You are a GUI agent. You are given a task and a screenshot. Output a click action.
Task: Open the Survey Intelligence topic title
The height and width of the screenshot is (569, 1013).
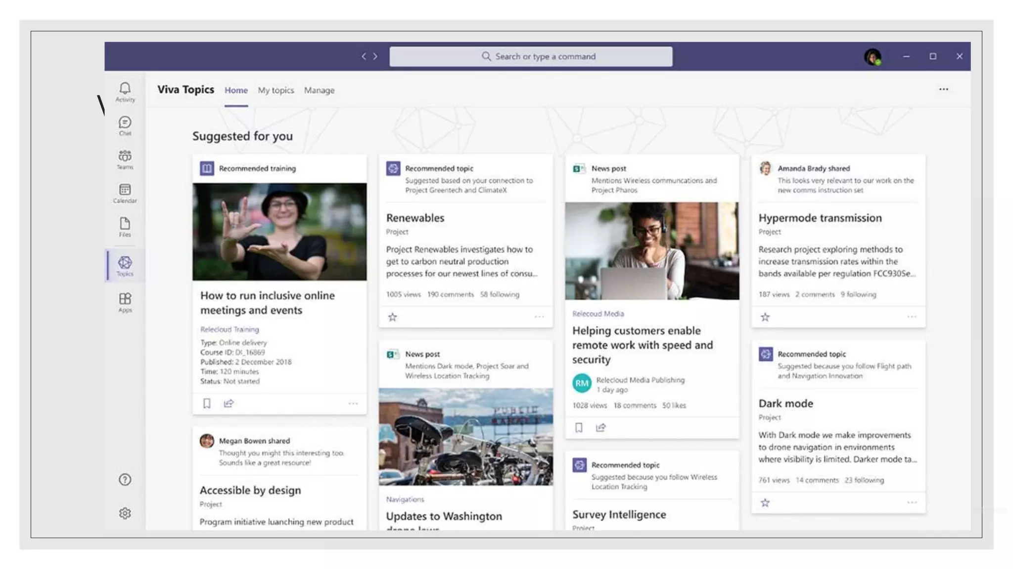(619, 515)
